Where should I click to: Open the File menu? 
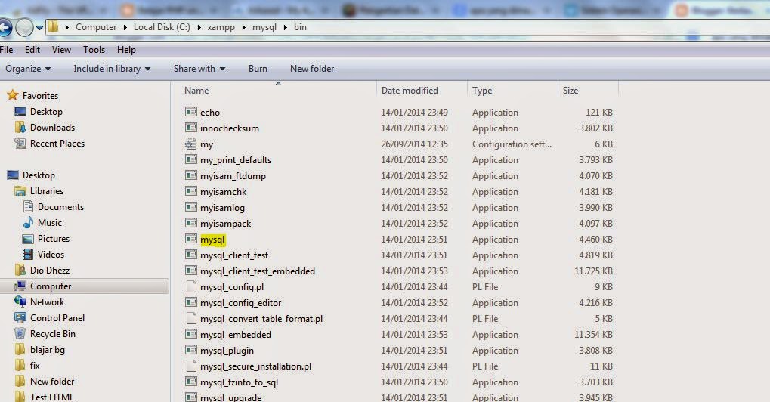pos(6,50)
